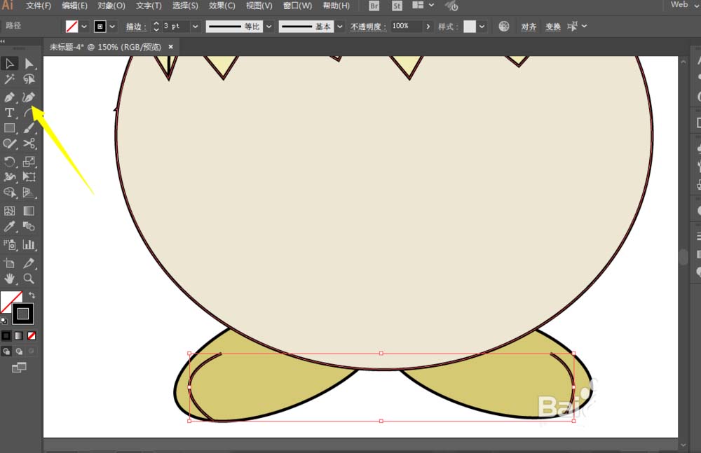
Task: Select the Rectangle tool
Action: pyautogui.click(x=9, y=128)
